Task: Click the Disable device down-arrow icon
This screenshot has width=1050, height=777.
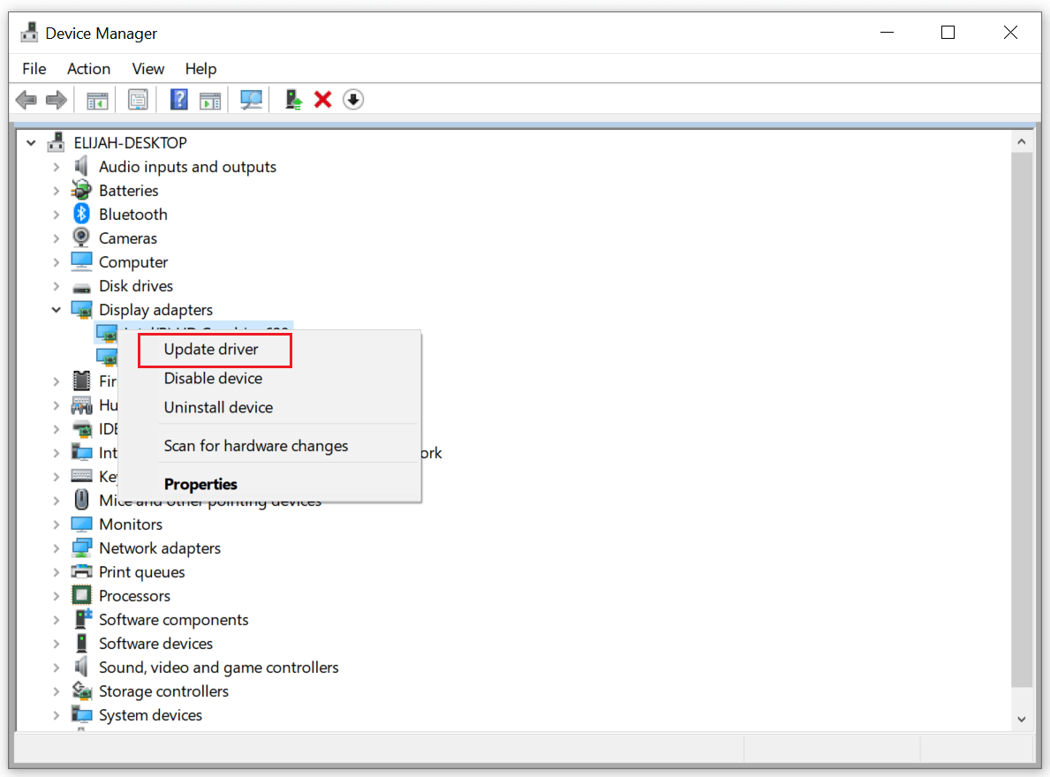Action: click(353, 100)
